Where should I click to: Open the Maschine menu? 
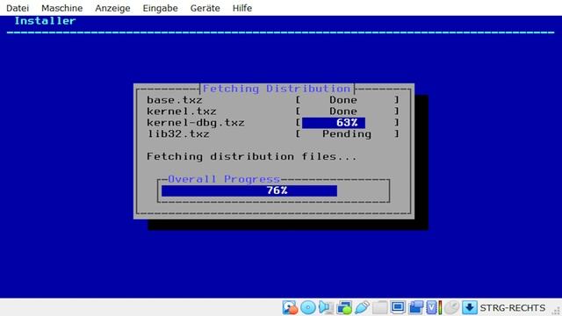coord(62,8)
